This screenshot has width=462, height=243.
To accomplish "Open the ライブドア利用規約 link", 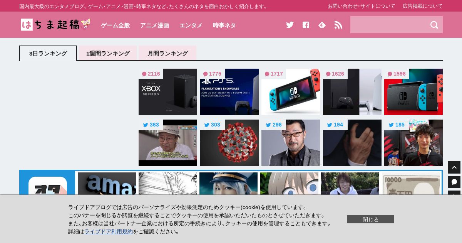I will point(109,231).
